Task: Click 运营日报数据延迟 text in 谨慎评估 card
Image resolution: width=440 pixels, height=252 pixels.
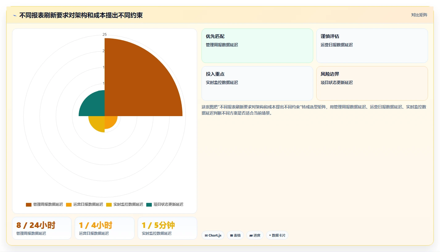Action: pos(337,45)
